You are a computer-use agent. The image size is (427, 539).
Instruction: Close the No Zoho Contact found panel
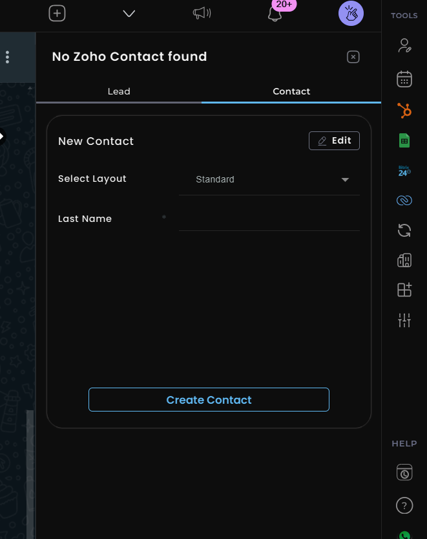[x=353, y=57]
